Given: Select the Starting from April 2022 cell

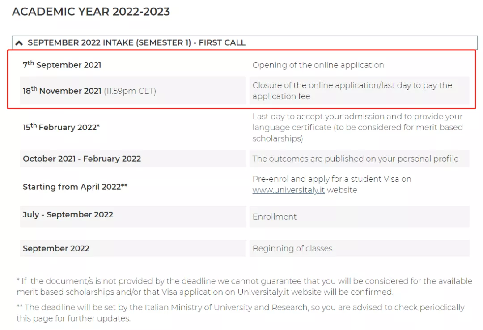Looking at the screenshot, I should (75, 187).
